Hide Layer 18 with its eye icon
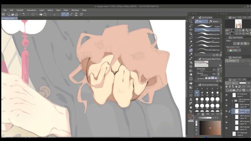Viewport: 251px width, 141px height. (227, 105)
